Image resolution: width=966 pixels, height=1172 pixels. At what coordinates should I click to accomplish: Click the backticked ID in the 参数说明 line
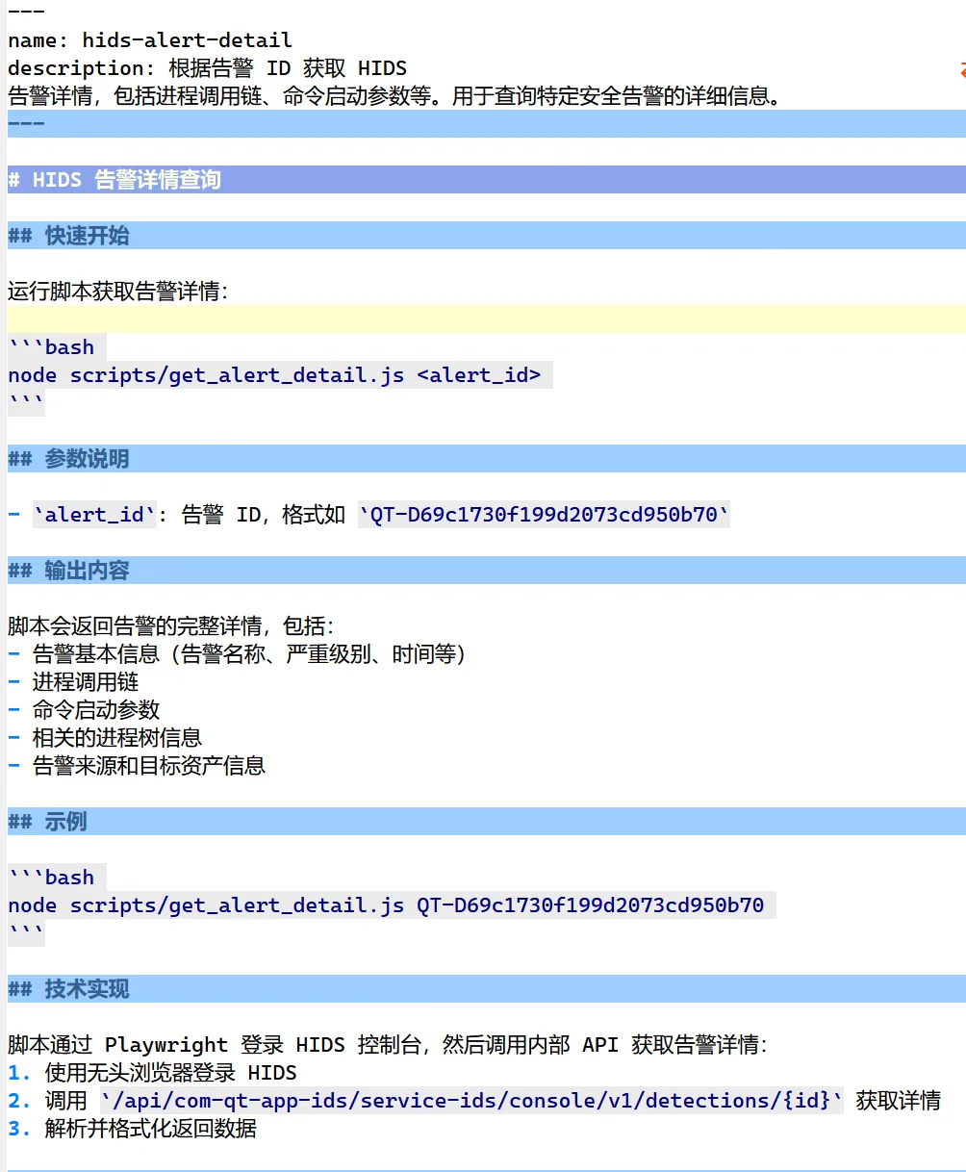545,515
